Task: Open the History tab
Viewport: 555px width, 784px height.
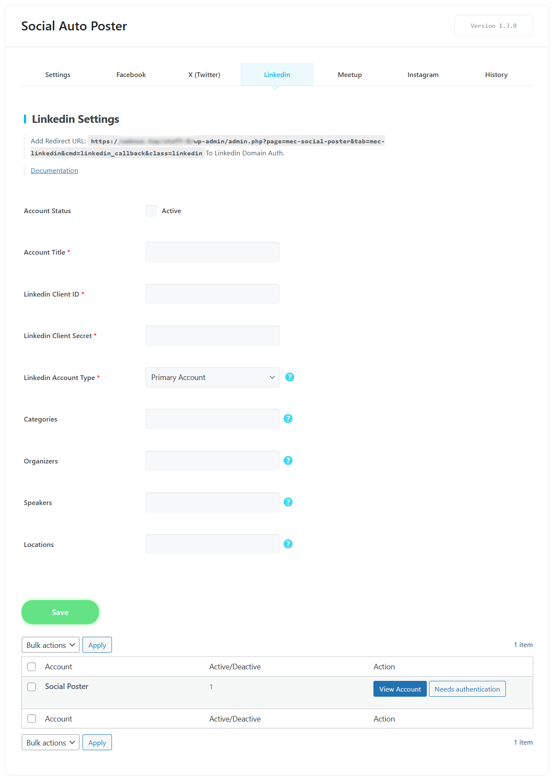Action: pos(496,75)
